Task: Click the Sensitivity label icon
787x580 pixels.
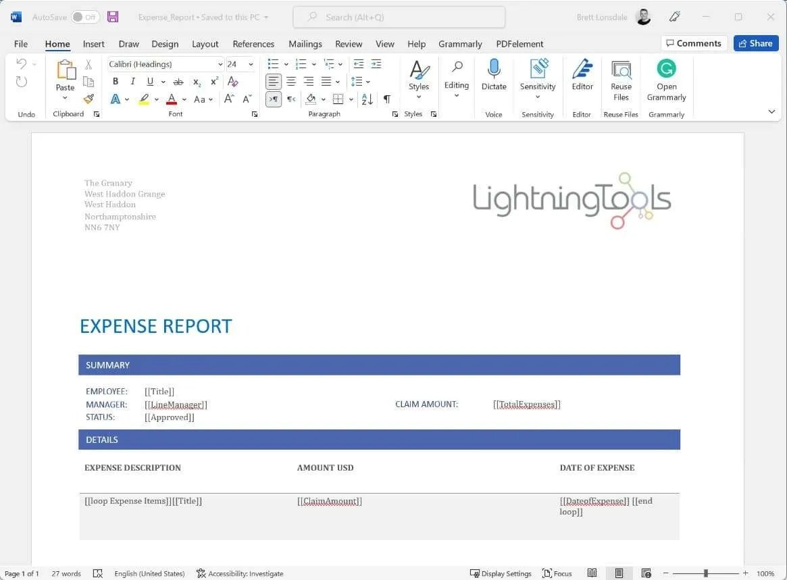Action: click(x=538, y=68)
